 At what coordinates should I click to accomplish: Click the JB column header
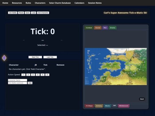click(36, 65)
